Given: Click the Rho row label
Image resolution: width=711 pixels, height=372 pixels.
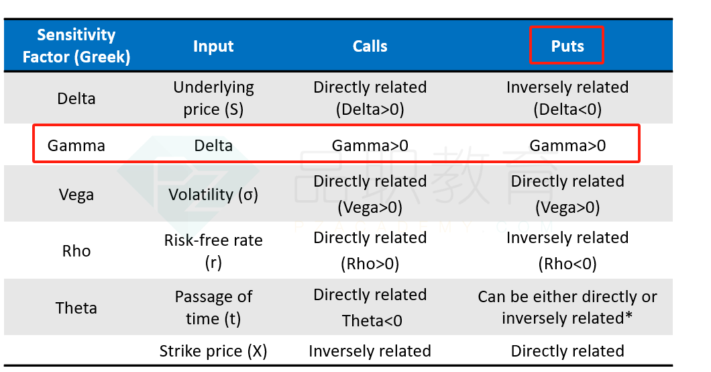Looking at the screenshot, I should point(76,251).
